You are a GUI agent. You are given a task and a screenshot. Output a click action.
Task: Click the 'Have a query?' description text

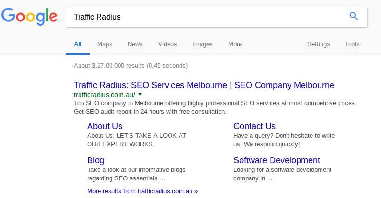(x=284, y=139)
